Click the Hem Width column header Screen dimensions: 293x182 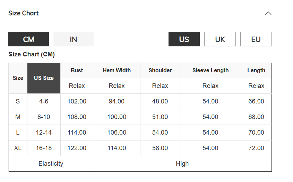click(x=117, y=71)
